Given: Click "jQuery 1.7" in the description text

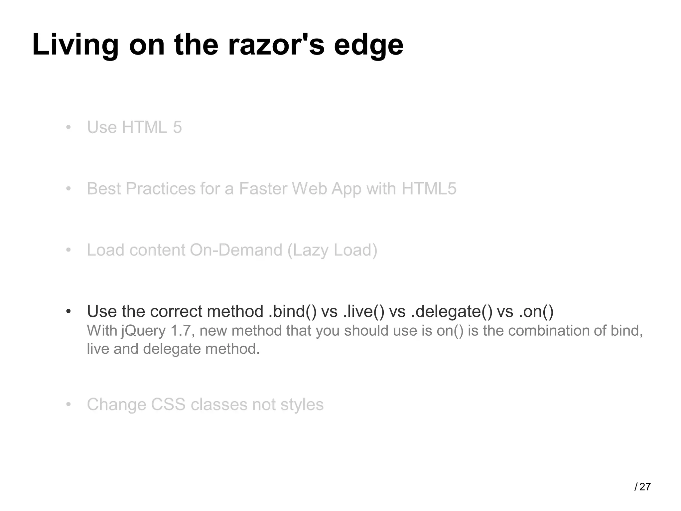Looking at the screenshot, I should (156, 331).
